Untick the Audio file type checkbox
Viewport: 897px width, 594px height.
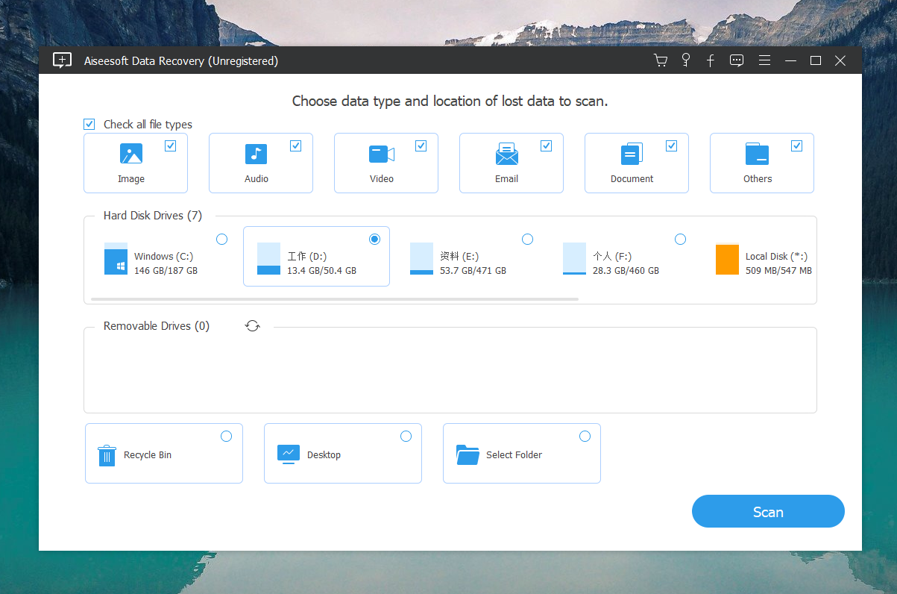(296, 146)
